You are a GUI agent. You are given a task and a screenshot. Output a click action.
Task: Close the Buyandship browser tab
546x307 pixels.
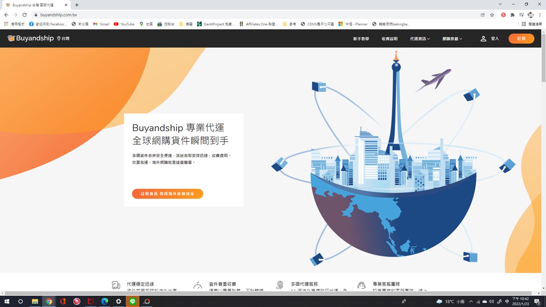pyautogui.click(x=66, y=5)
